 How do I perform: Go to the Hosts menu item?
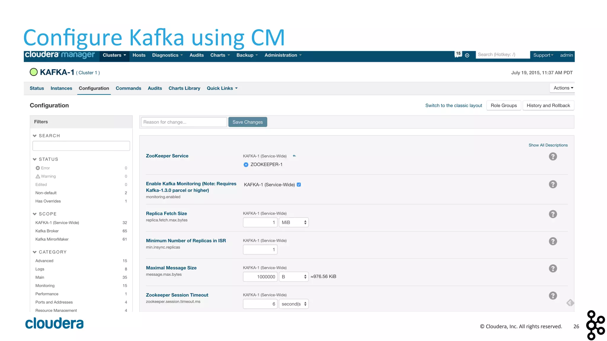point(139,55)
